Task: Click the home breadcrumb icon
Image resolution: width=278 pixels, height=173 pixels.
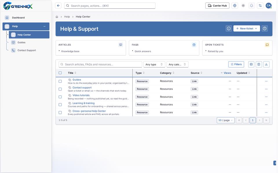Action: (57, 17)
